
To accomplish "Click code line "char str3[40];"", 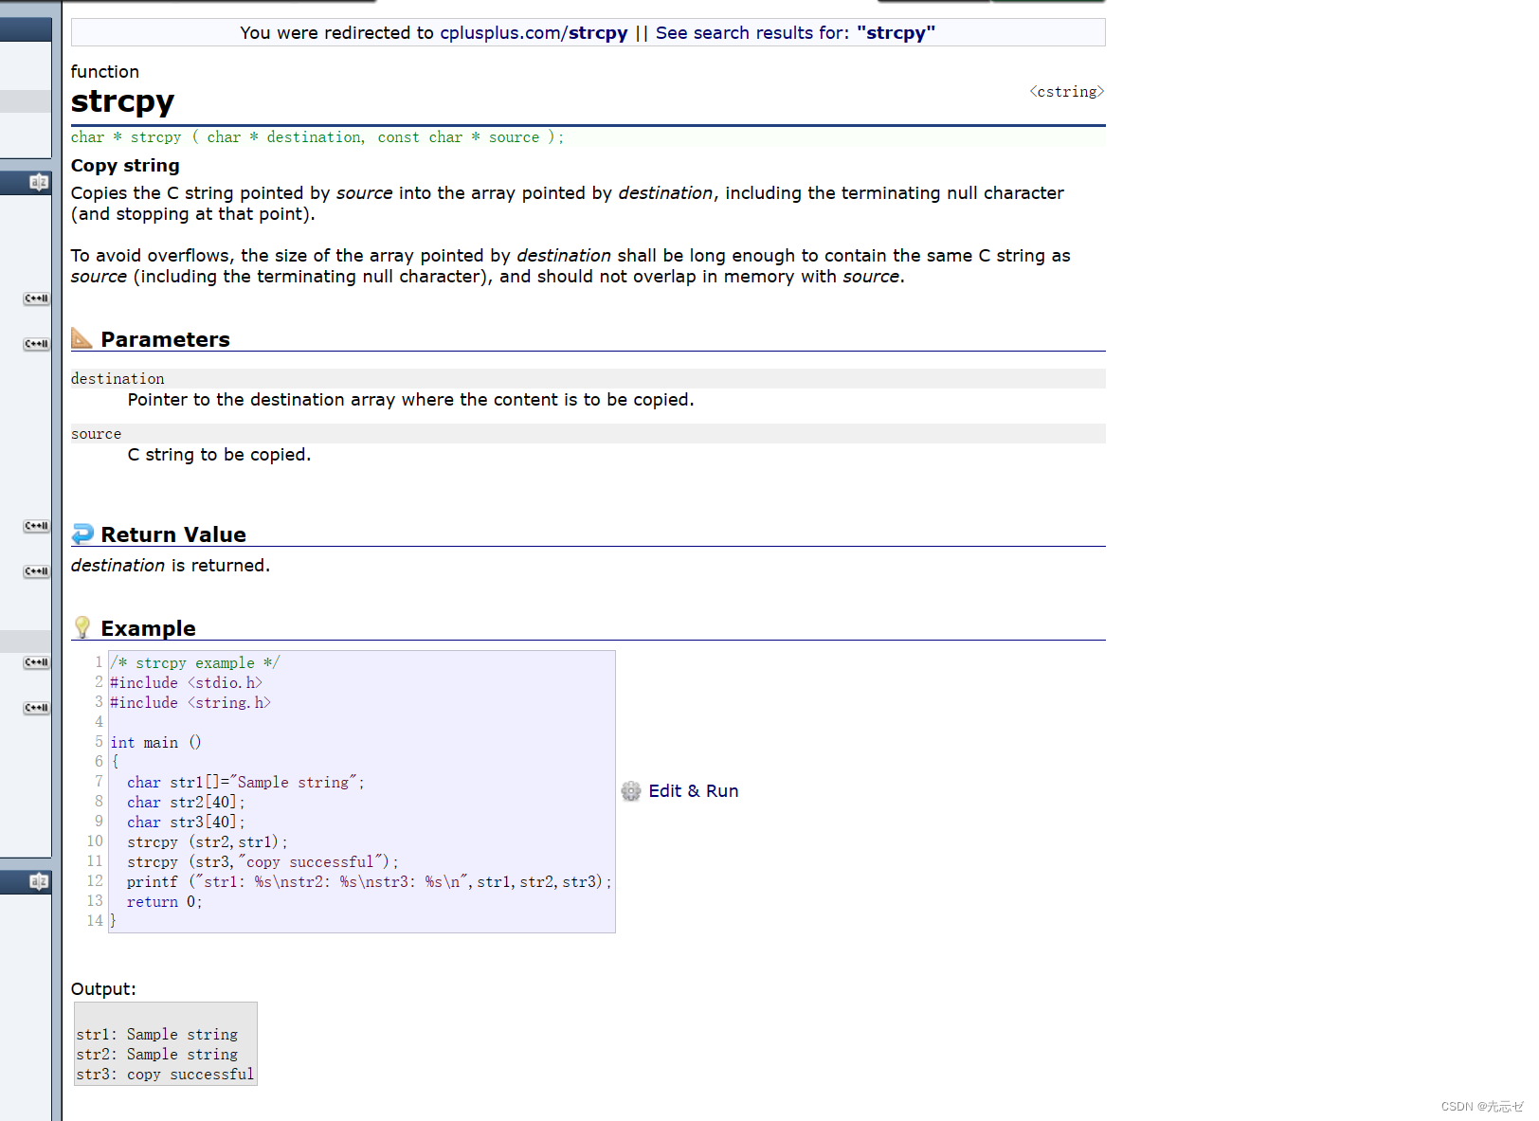I will 186,823.
